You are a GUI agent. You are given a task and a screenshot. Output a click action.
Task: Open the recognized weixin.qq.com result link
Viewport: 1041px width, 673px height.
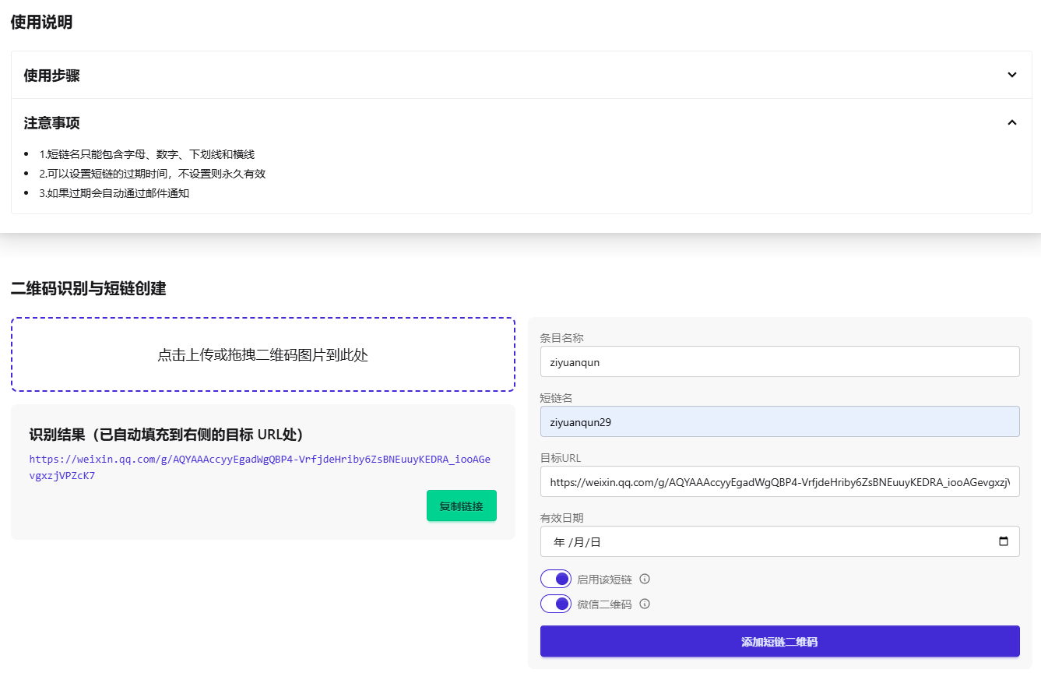259,467
